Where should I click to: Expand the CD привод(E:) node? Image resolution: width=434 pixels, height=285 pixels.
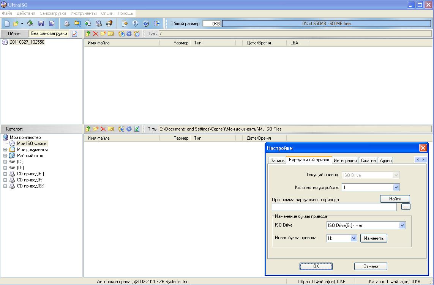pos(5,174)
